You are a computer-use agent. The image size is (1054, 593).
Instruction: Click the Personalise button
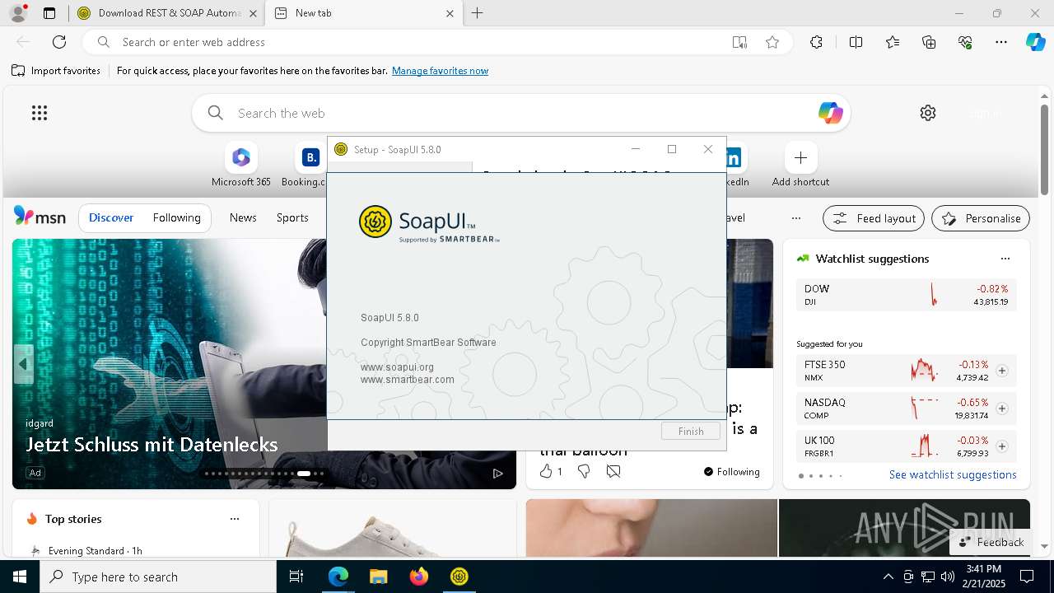tap(981, 218)
